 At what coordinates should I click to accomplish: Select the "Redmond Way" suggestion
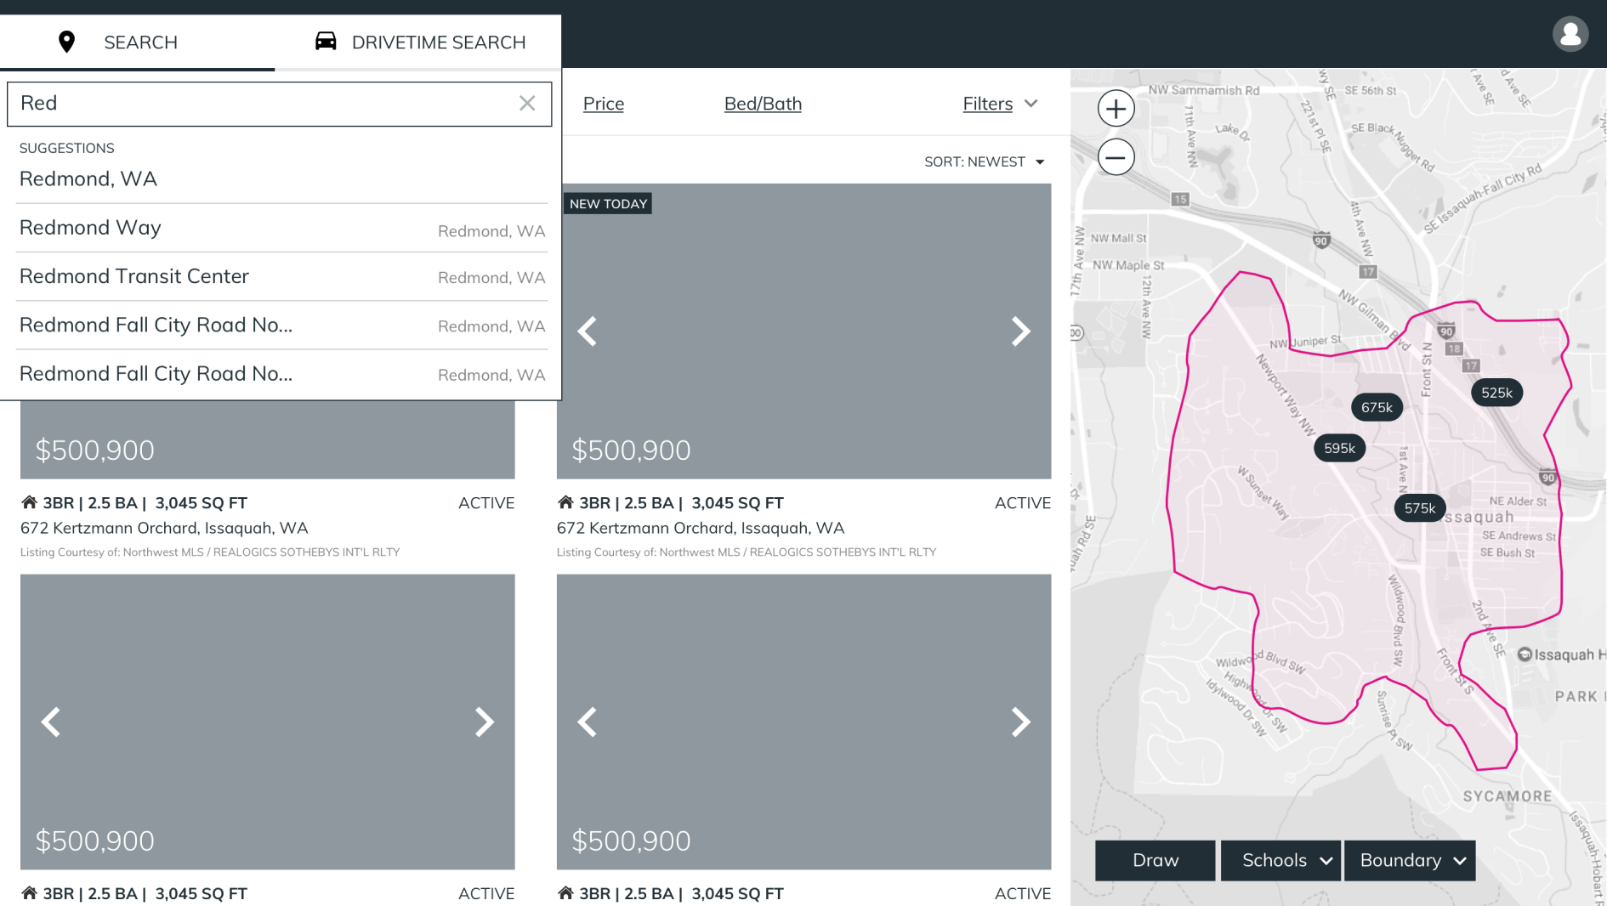(x=281, y=228)
